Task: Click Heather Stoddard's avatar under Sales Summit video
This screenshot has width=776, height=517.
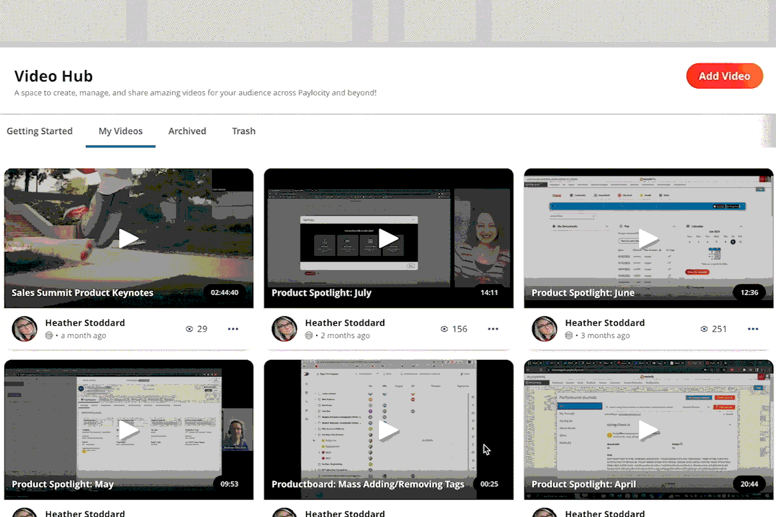Action: coord(25,329)
